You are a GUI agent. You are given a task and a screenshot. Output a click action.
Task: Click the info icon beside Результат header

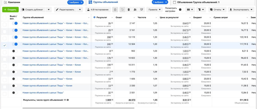click(94, 17)
